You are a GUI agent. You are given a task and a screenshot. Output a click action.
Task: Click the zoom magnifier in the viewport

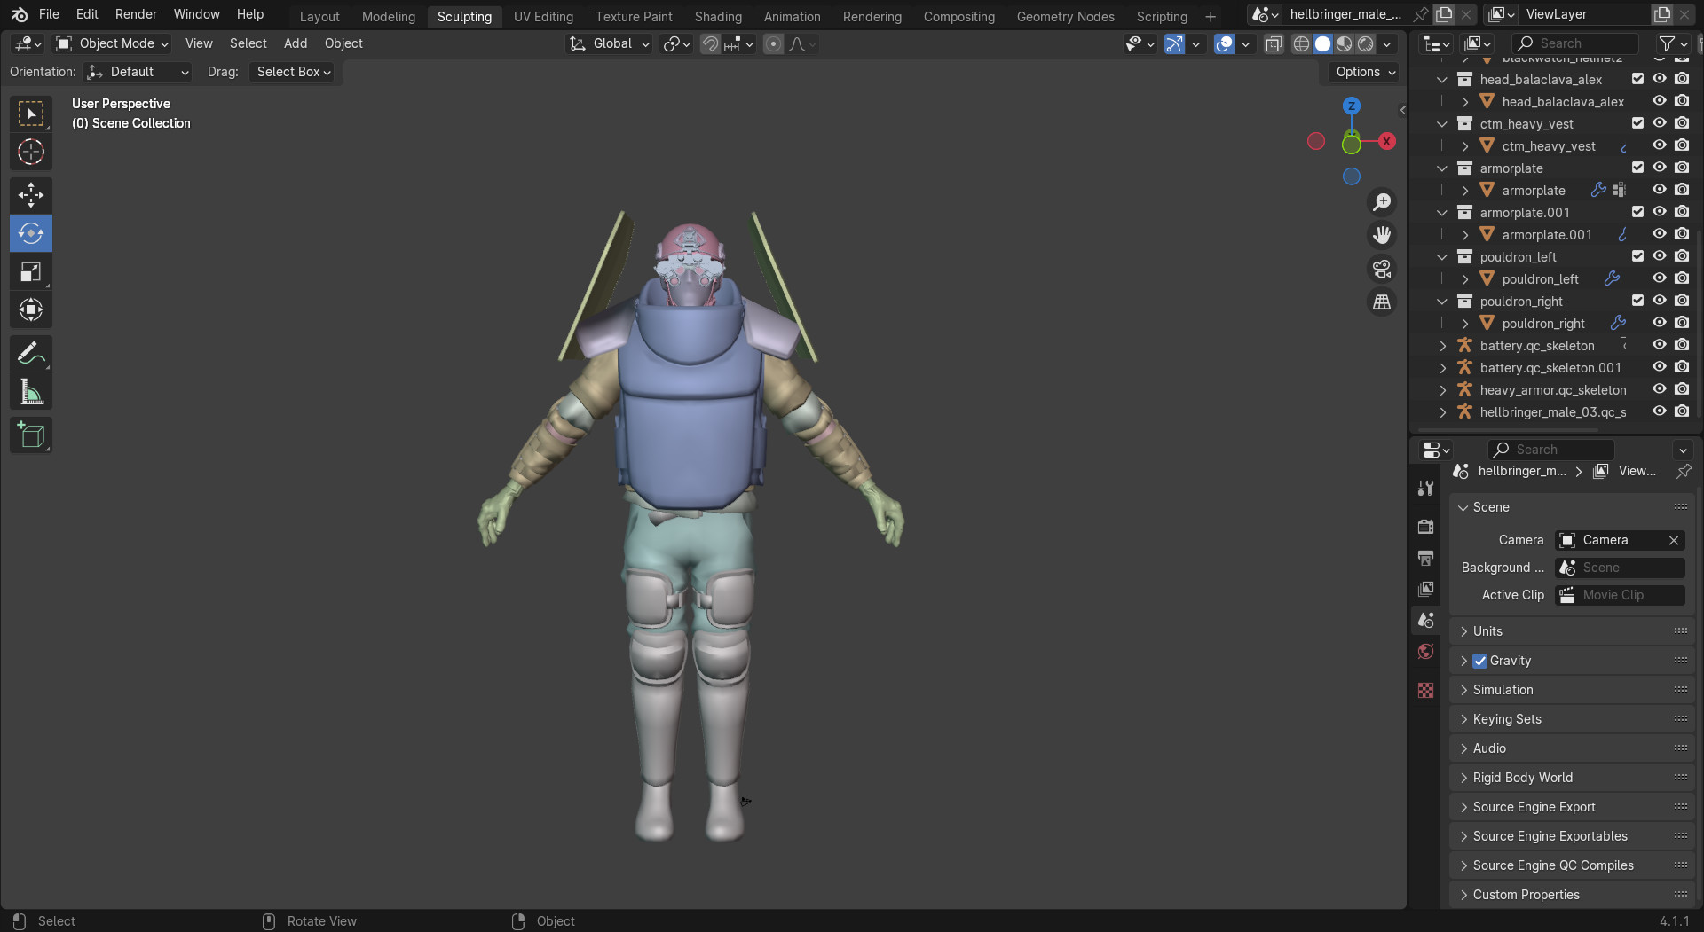(x=1382, y=201)
